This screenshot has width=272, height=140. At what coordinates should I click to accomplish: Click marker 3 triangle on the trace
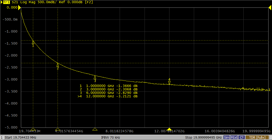(95, 77)
